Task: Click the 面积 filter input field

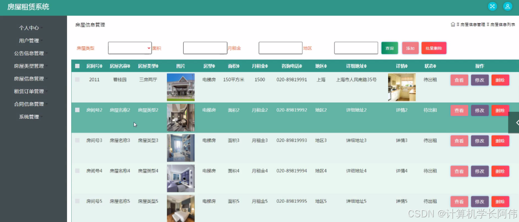Action: [205, 48]
